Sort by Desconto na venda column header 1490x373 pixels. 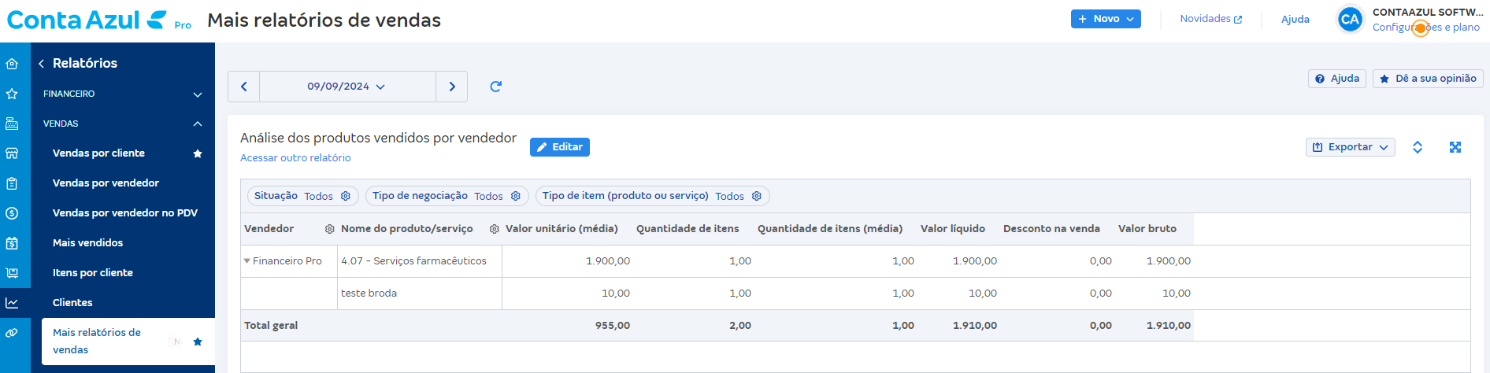click(x=1051, y=229)
